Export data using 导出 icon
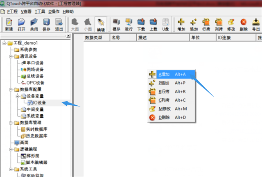The width and height of the screenshot is (262, 177). (256, 25)
